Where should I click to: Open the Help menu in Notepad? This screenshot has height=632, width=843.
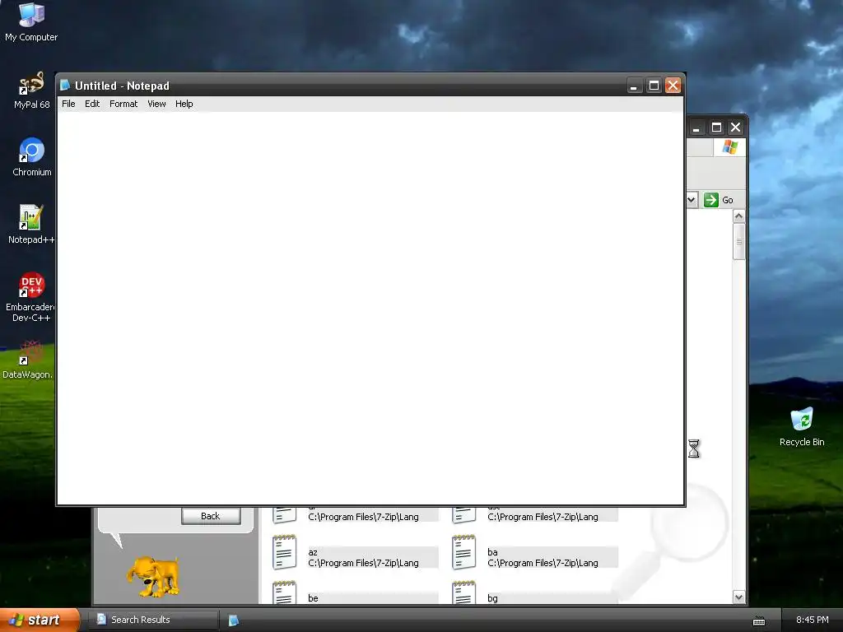(x=184, y=104)
